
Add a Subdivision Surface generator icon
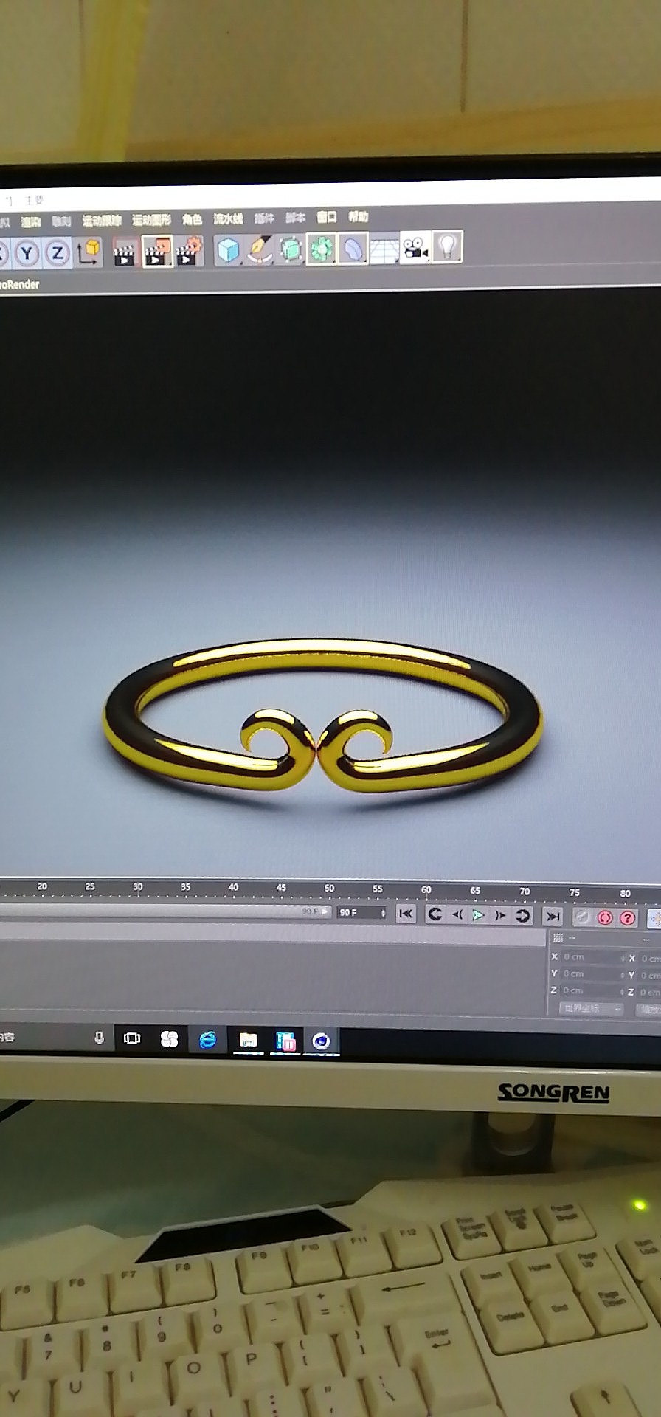tap(291, 249)
